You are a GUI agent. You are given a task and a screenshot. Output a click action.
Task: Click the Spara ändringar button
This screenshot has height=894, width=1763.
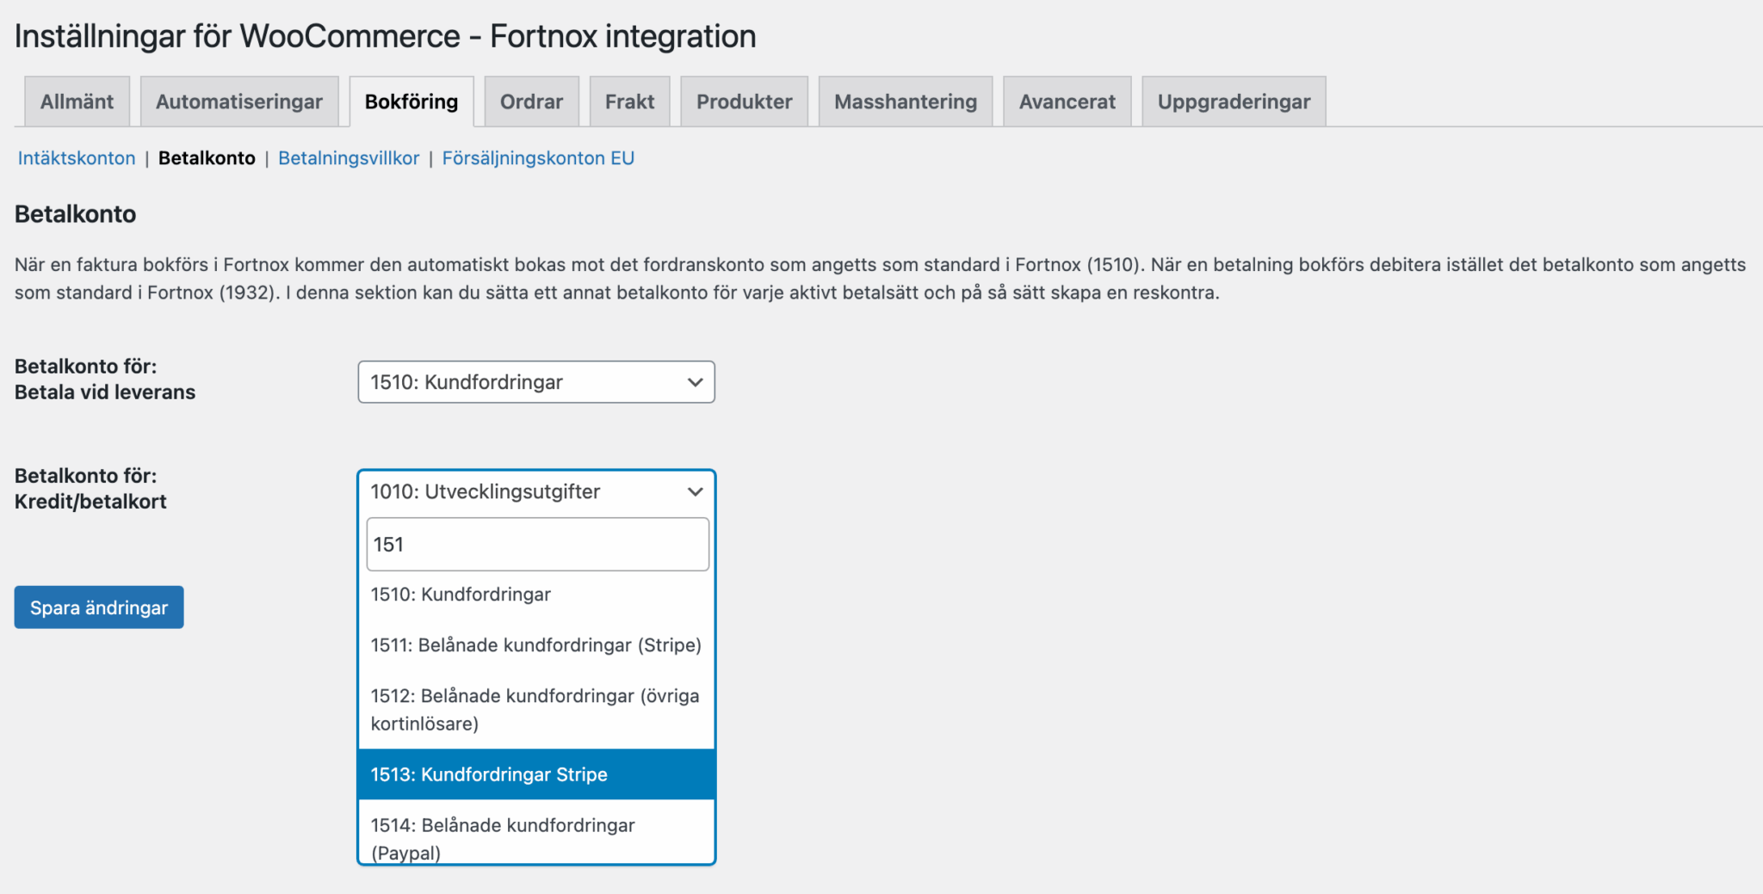point(98,607)
